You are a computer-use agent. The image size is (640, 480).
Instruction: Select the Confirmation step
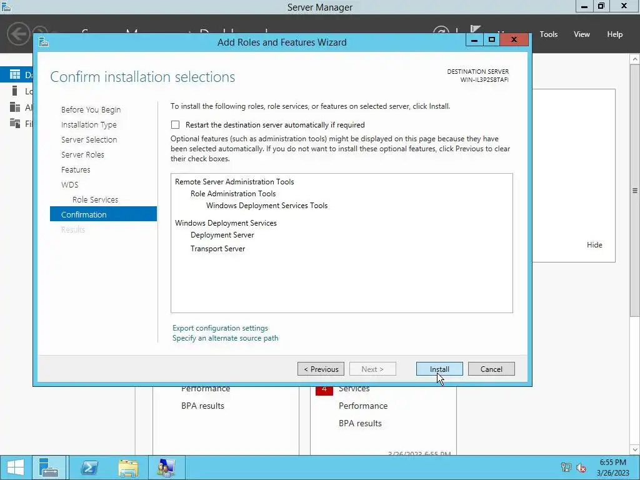pyautogui.click(x=103, y=214)
